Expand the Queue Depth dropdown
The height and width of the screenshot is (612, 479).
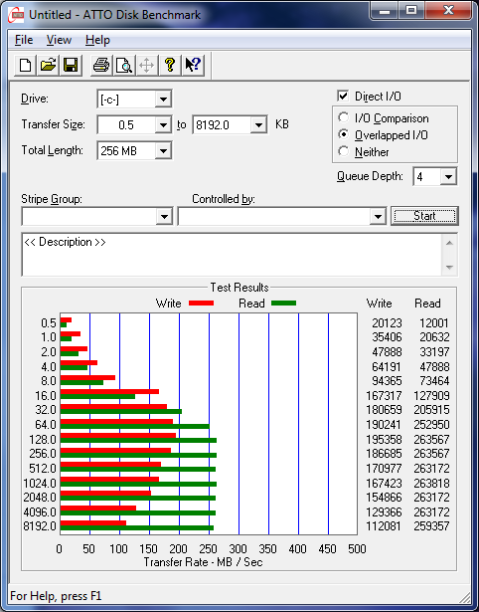[x=435, y=177]
